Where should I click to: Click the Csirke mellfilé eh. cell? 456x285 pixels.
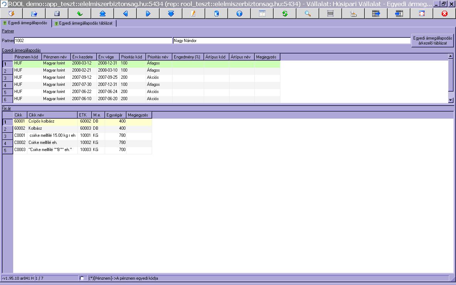pos(52,143)
